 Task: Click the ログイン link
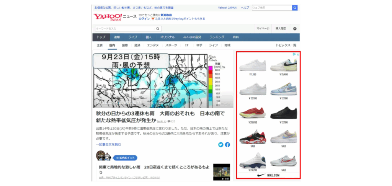coord(144,19)
